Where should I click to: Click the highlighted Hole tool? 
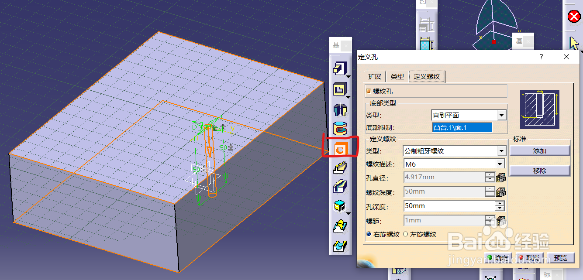tap(340, 147)
